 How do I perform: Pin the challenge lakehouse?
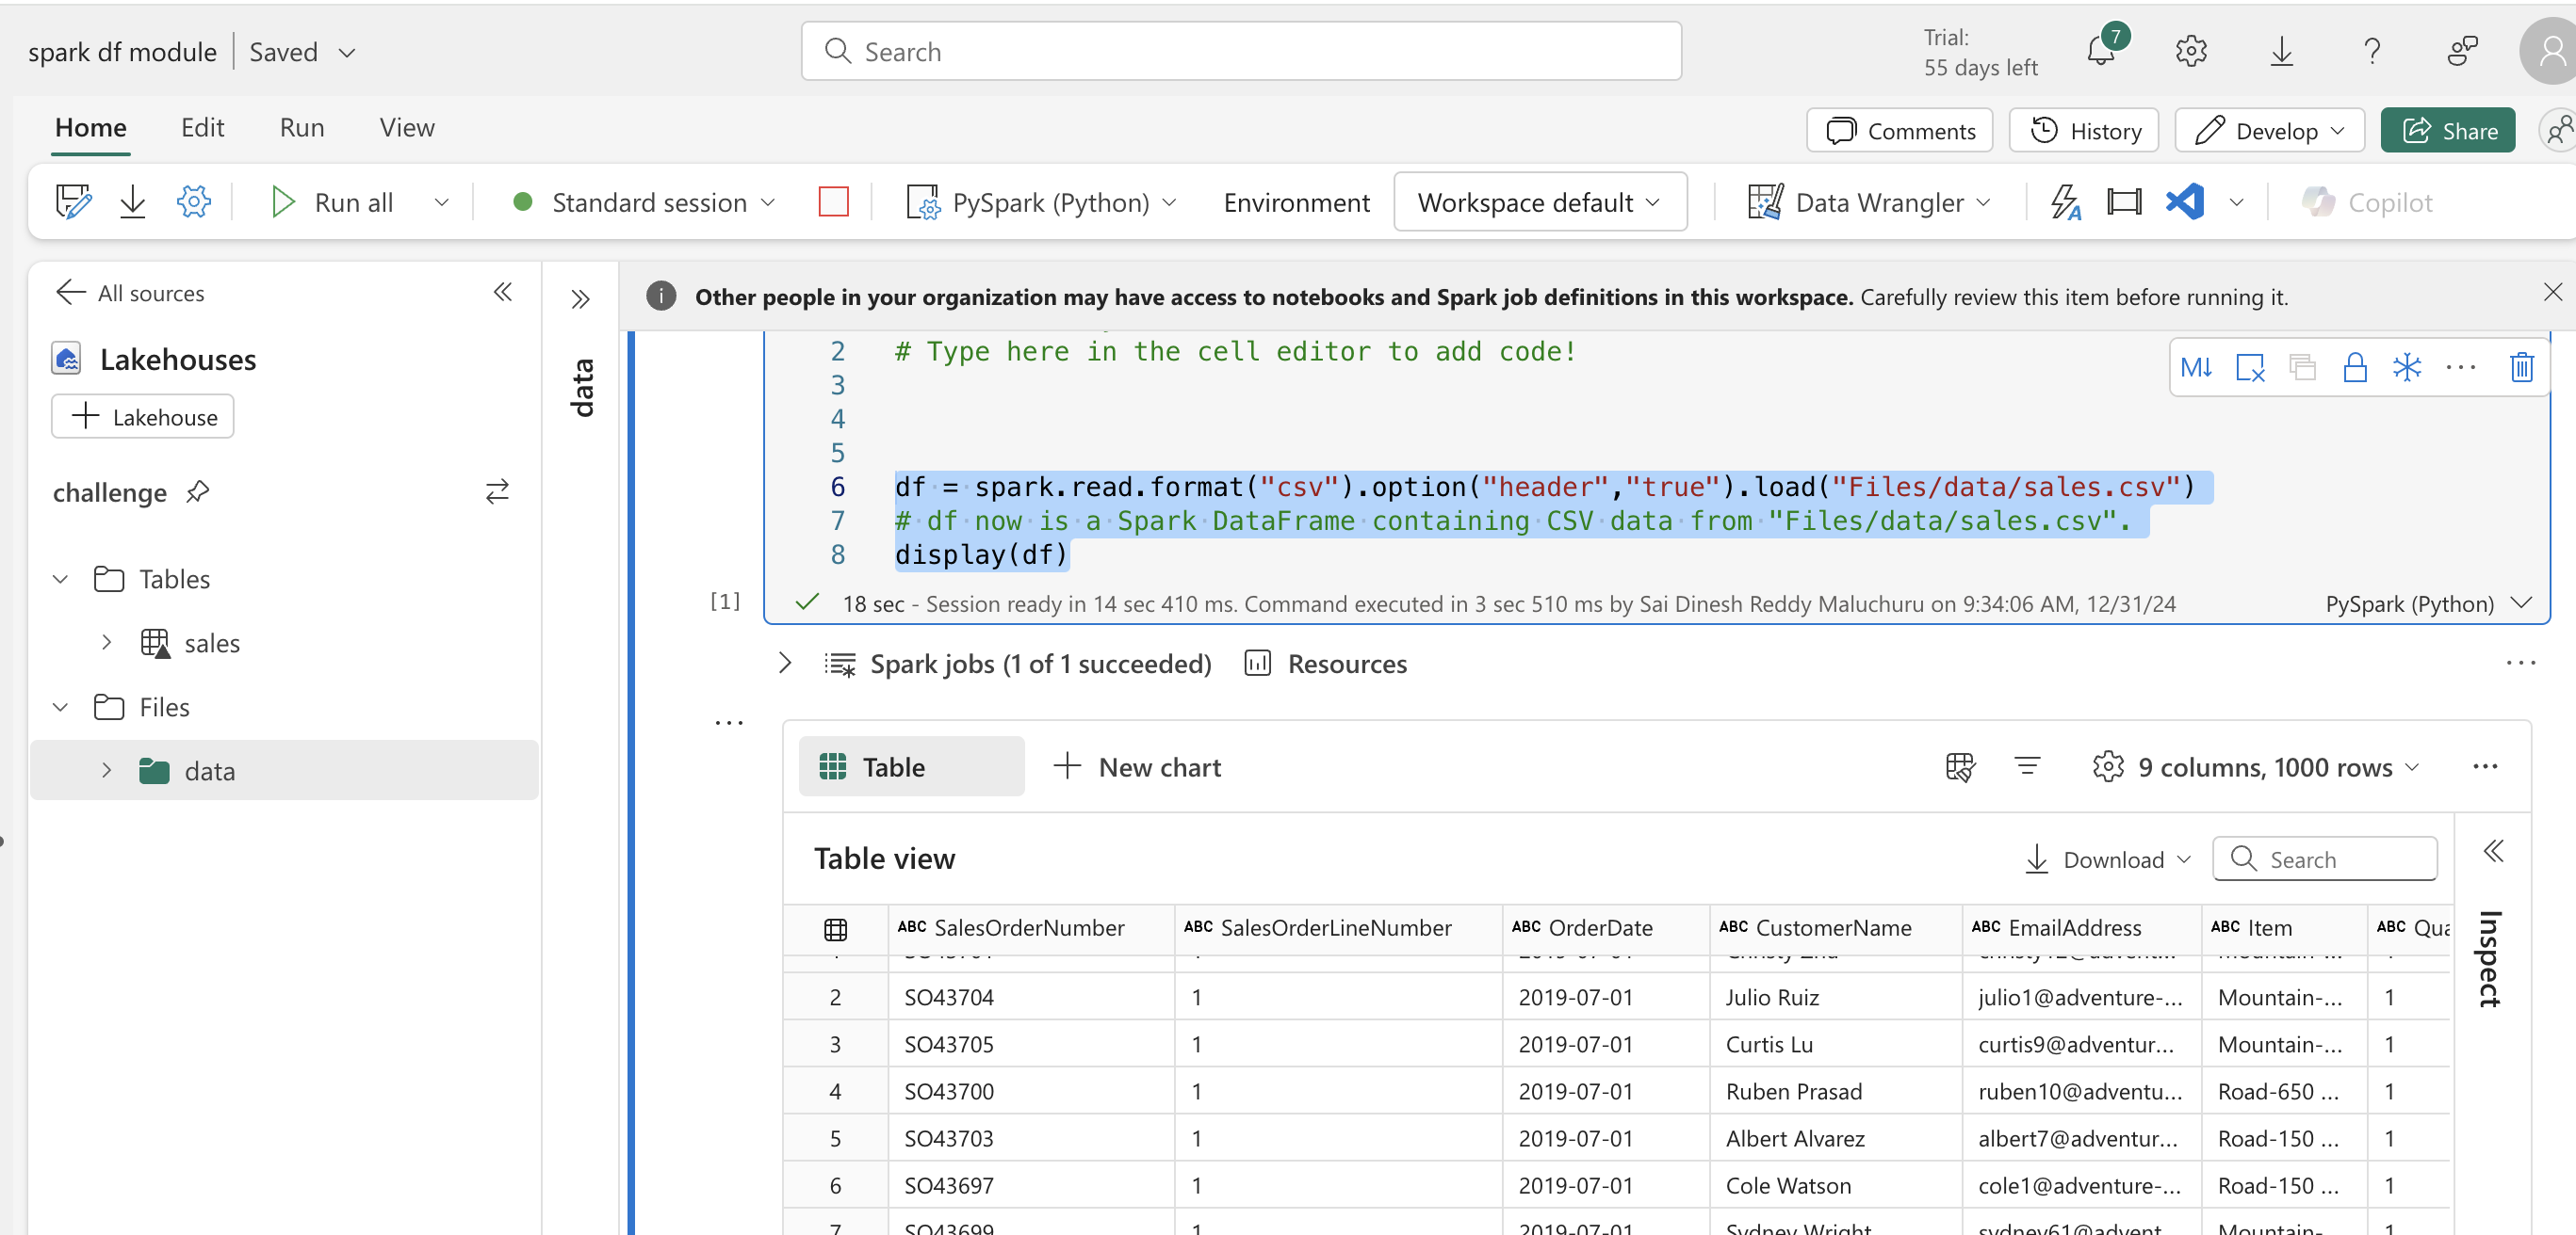click(x=197, y=491)
